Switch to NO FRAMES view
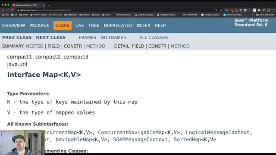This screenshot has width=276, height=155. [x=113, y=37]
